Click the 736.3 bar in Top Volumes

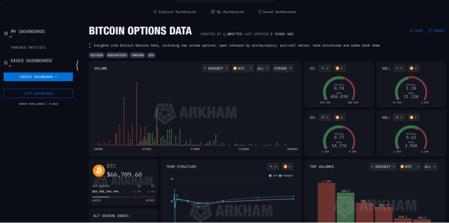[x=365, y=213]
